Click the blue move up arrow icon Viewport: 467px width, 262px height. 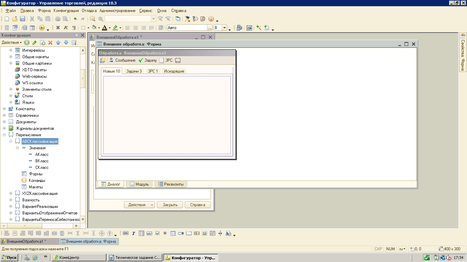pyautogui.click(x=58, y=43)
